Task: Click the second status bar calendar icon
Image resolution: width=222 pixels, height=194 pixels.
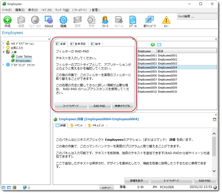Action: [x=9, y=188]
